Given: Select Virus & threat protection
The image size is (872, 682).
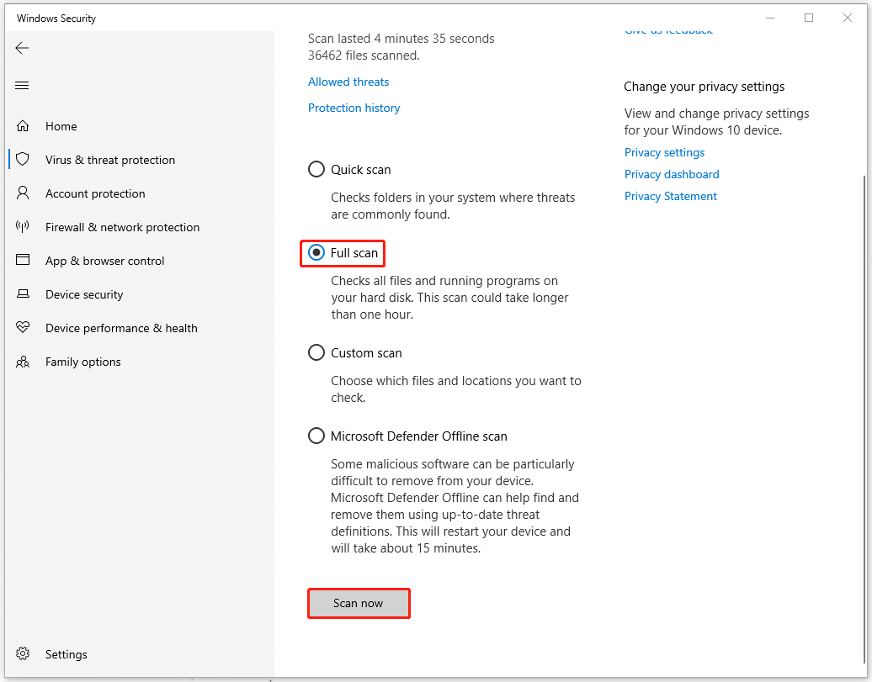Looking at the screenshot, I should 110,159.
